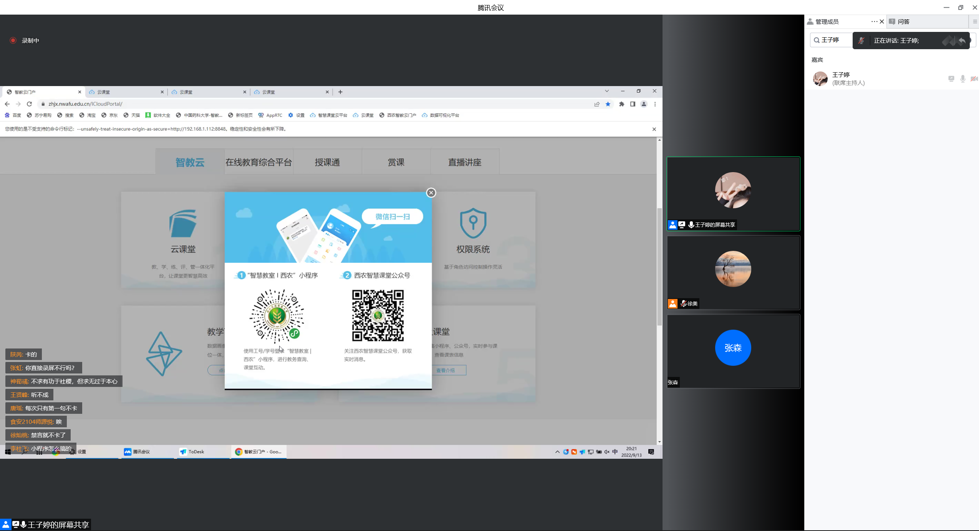Select 张森's video tile avatar
Viewport: 979px width, 531px height.
[733, 348]
